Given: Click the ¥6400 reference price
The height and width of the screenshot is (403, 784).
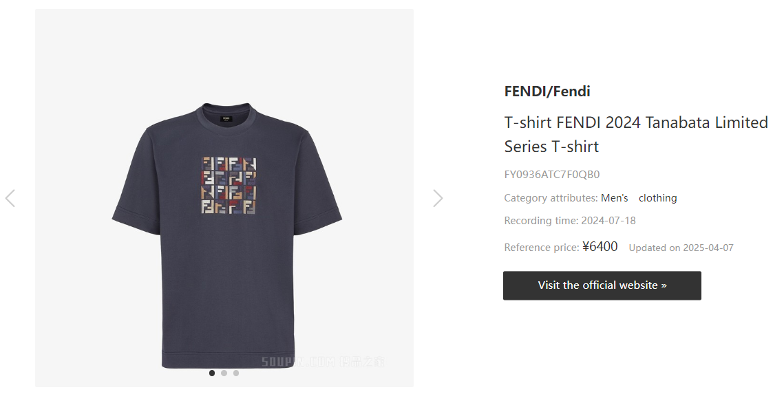Looking at the screenshot, I should (x=600, y=247).
